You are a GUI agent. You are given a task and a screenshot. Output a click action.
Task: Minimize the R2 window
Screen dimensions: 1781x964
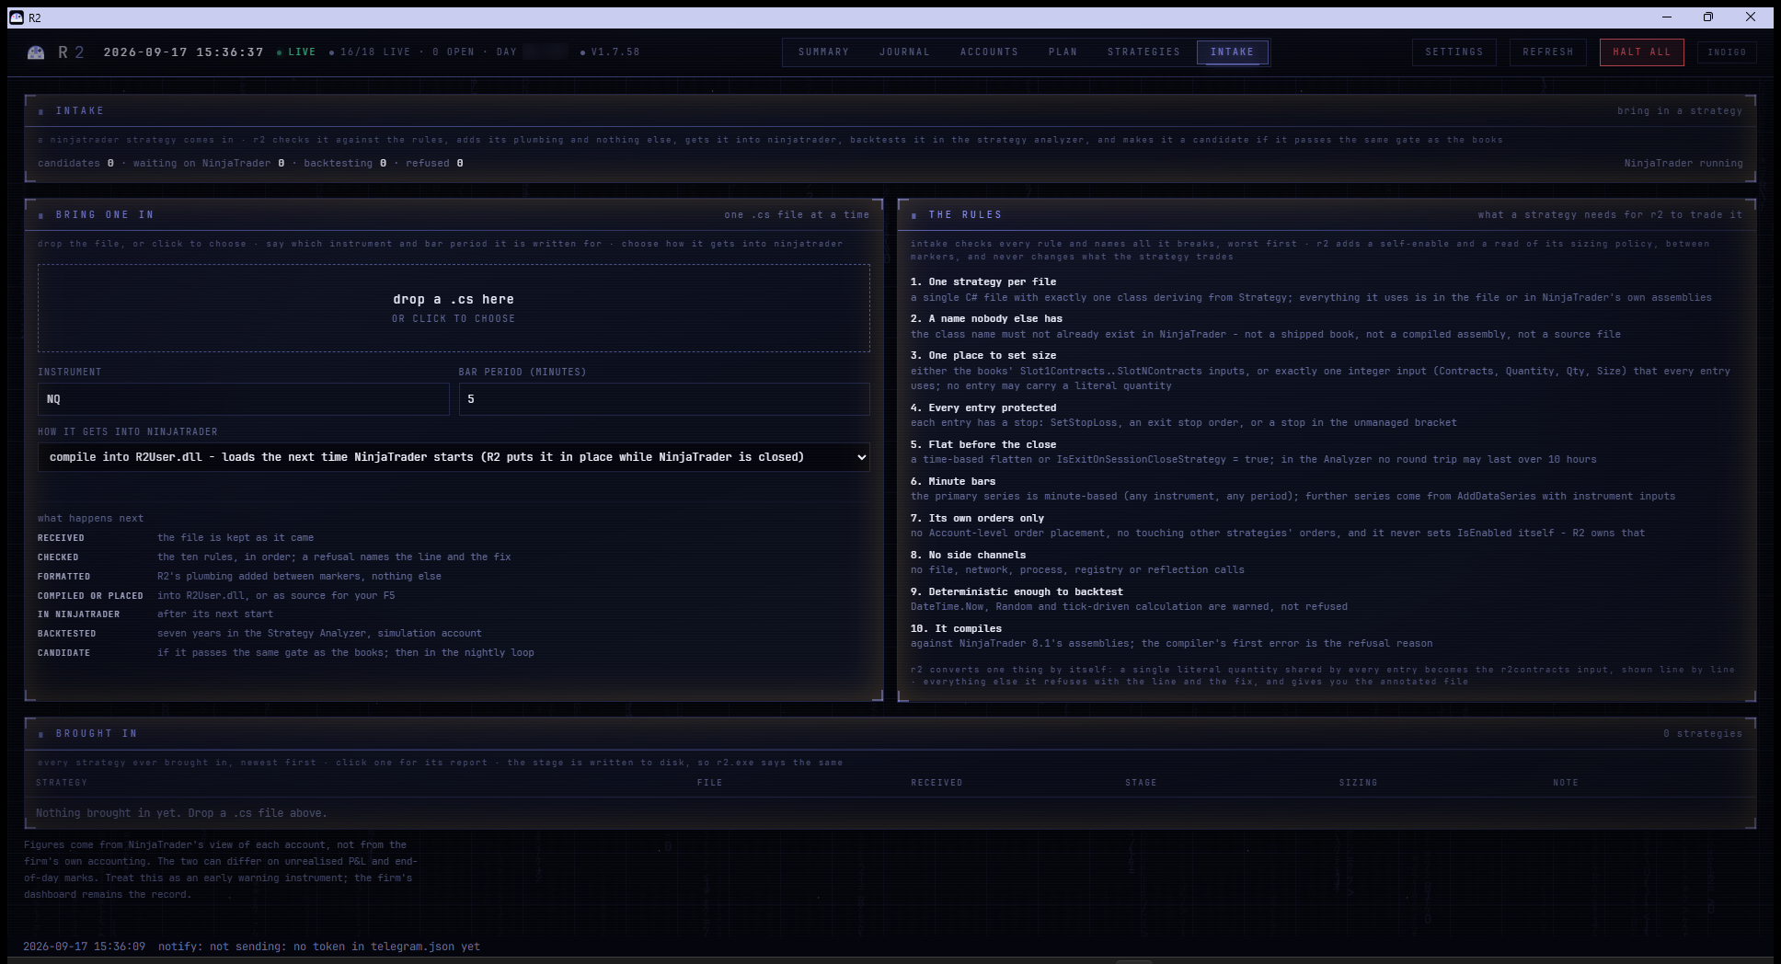pyautogui.click(x=1667, y=17)
